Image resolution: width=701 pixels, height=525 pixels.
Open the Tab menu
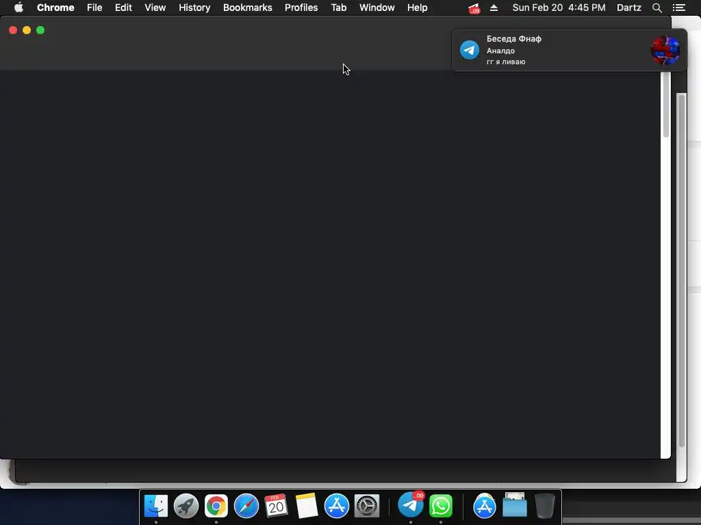(338, 8)
